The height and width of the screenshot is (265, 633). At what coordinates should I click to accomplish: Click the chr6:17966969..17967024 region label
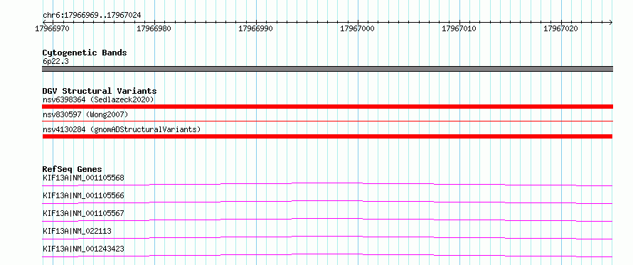tap(92, 16)
